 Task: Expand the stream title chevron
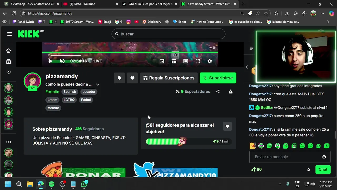click(97, 84)
